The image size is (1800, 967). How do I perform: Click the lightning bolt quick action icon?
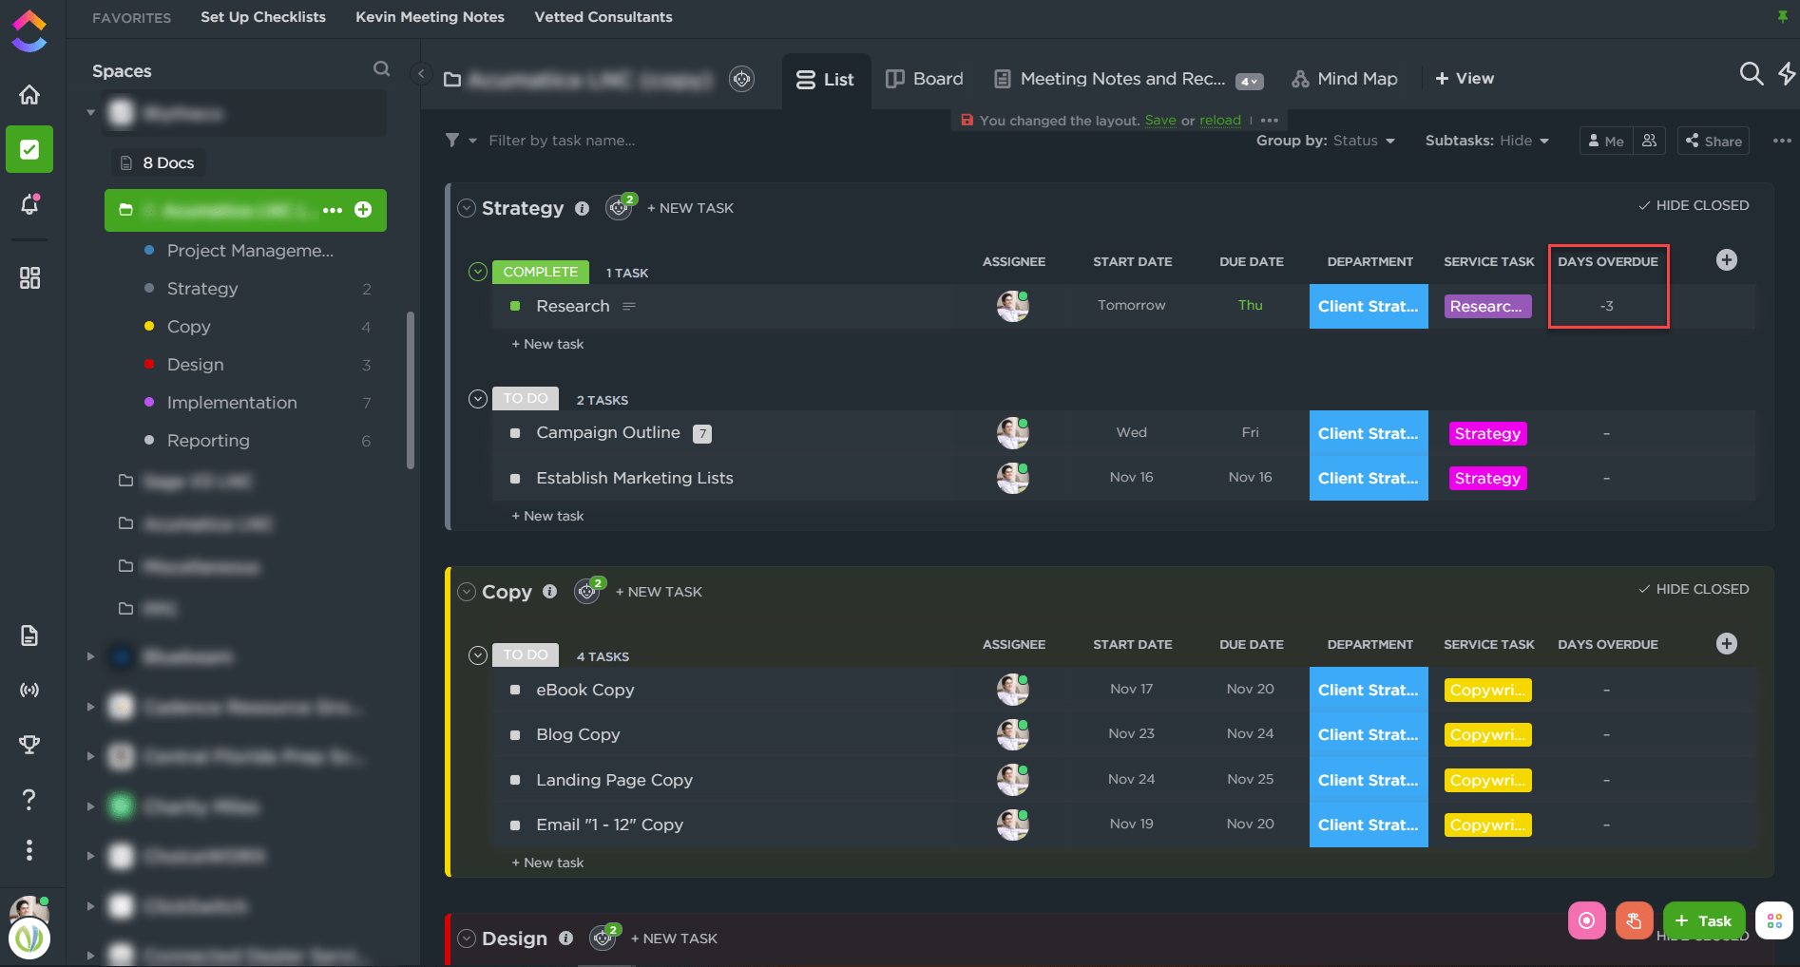1787,74
